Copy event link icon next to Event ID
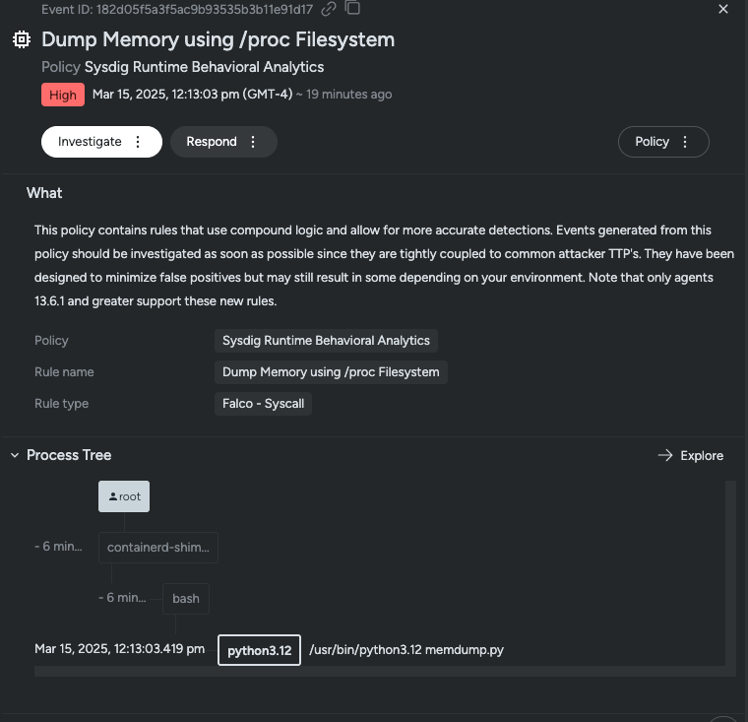The image size is (748, 722). tap(329, 9)
